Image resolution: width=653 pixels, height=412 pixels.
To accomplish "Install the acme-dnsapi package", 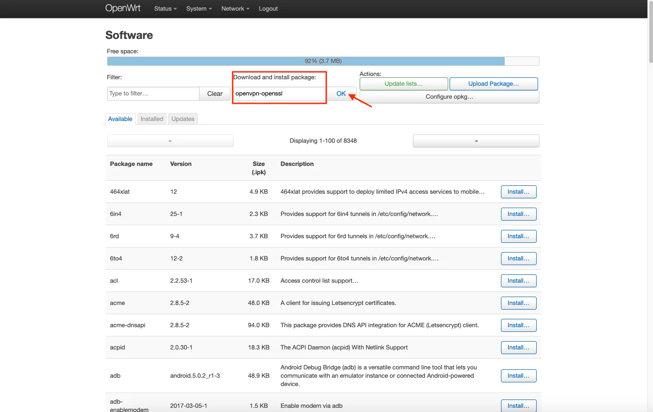I will [518, 325].
